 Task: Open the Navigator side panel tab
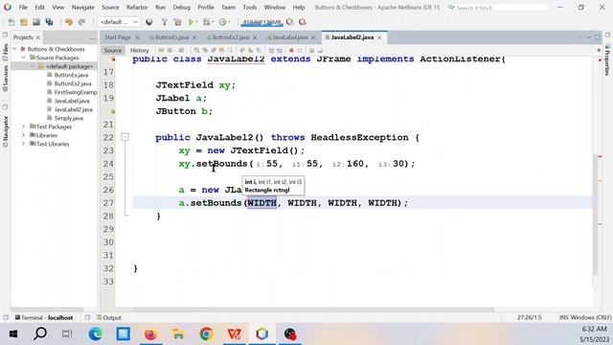pyautogui.click(x=5, y=132)
